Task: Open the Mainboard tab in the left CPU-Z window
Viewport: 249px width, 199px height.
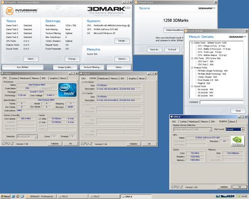Action: (x=25, y=78)
